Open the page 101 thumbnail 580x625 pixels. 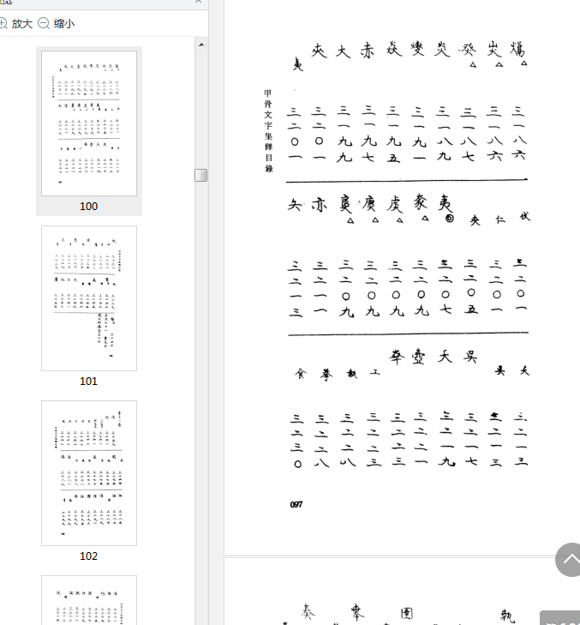click(89, 298)
